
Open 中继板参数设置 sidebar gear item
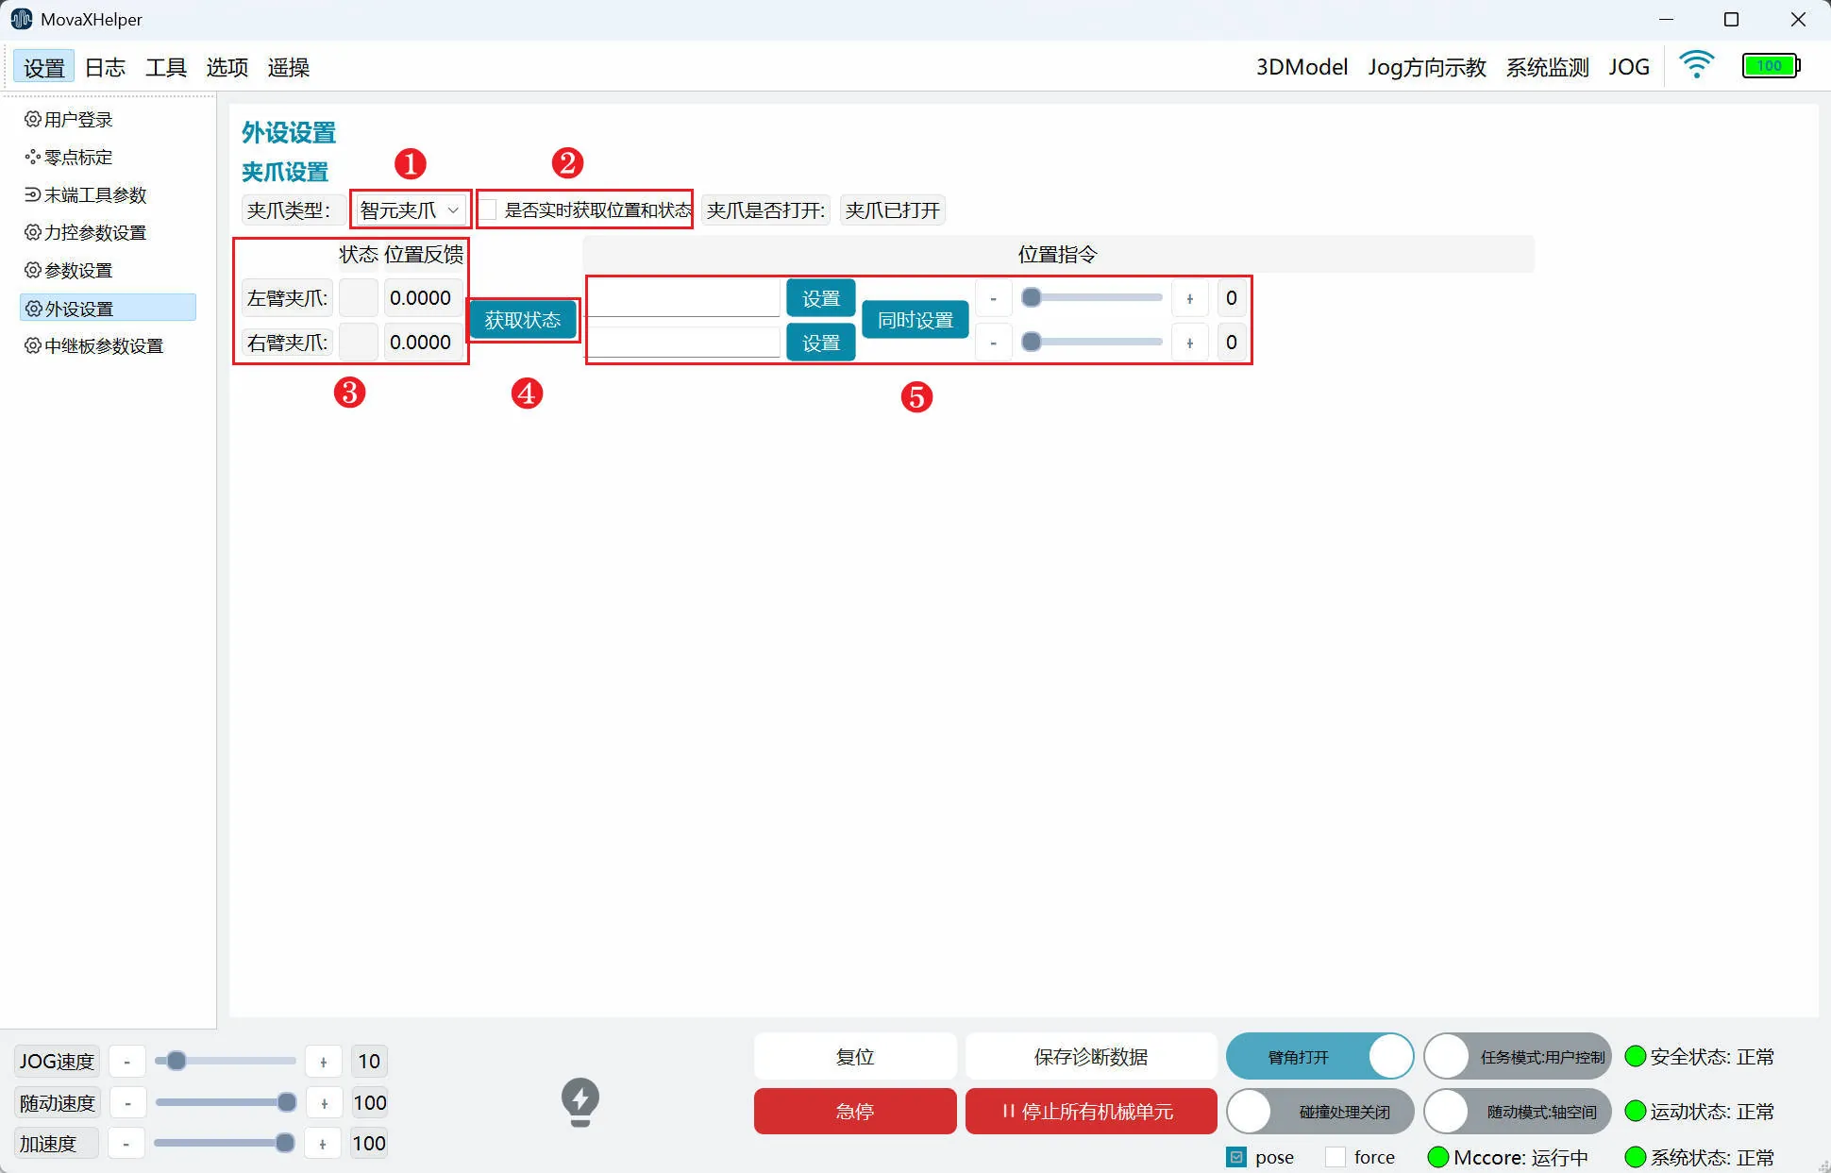[x=32, y=346]
